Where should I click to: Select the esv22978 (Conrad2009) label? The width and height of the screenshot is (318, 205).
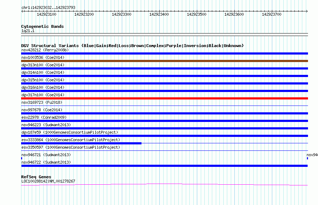(44, 117)
